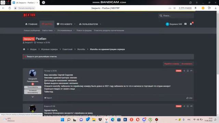Open thread author Sergeu05 link under title
Image resolution: width=219 pixels, height=123 pixels.
point(29,42)
